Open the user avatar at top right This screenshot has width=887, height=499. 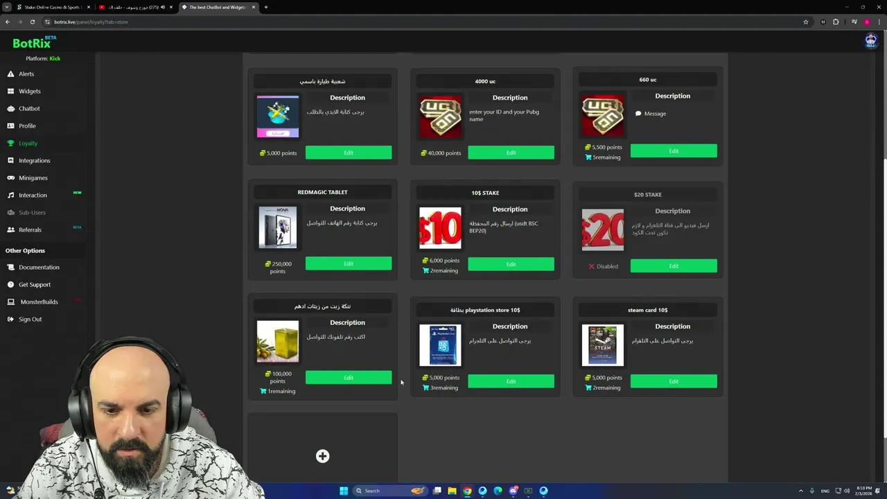click(871, 41)
